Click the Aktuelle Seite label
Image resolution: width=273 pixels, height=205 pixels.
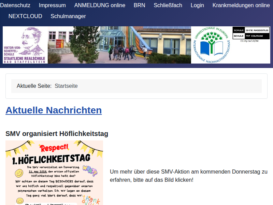point(34,86)
